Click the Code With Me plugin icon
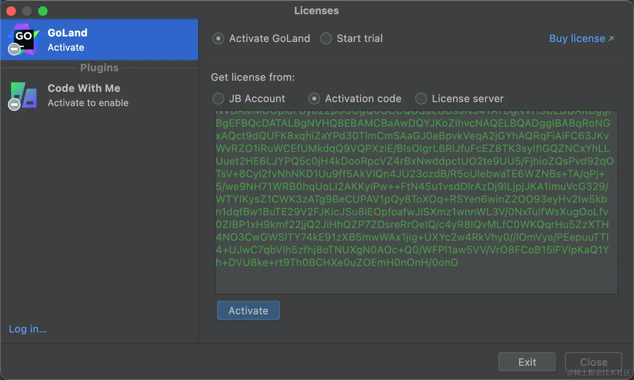The image size is (634, 380). click(25, 94)
